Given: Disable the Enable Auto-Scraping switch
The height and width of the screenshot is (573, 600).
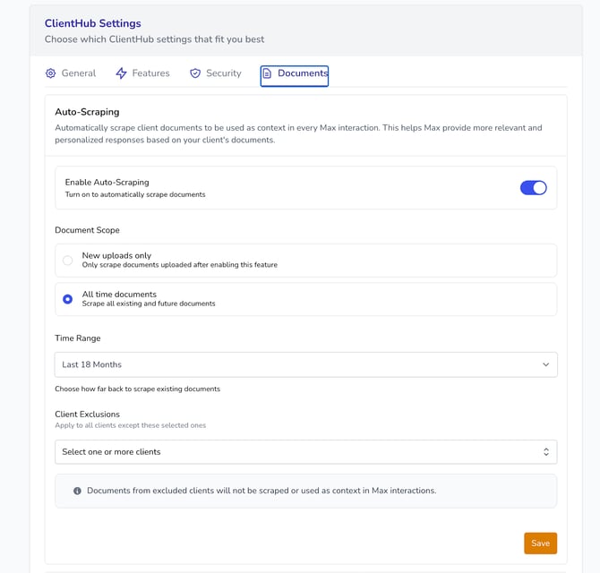Looking at the screenshot, I should pyautogui.click(x=533, y=188).
